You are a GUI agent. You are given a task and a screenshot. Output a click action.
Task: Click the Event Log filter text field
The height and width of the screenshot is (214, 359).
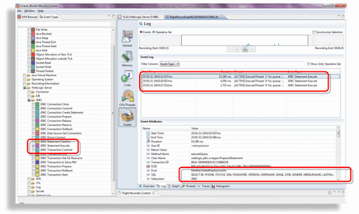[242, 64]
